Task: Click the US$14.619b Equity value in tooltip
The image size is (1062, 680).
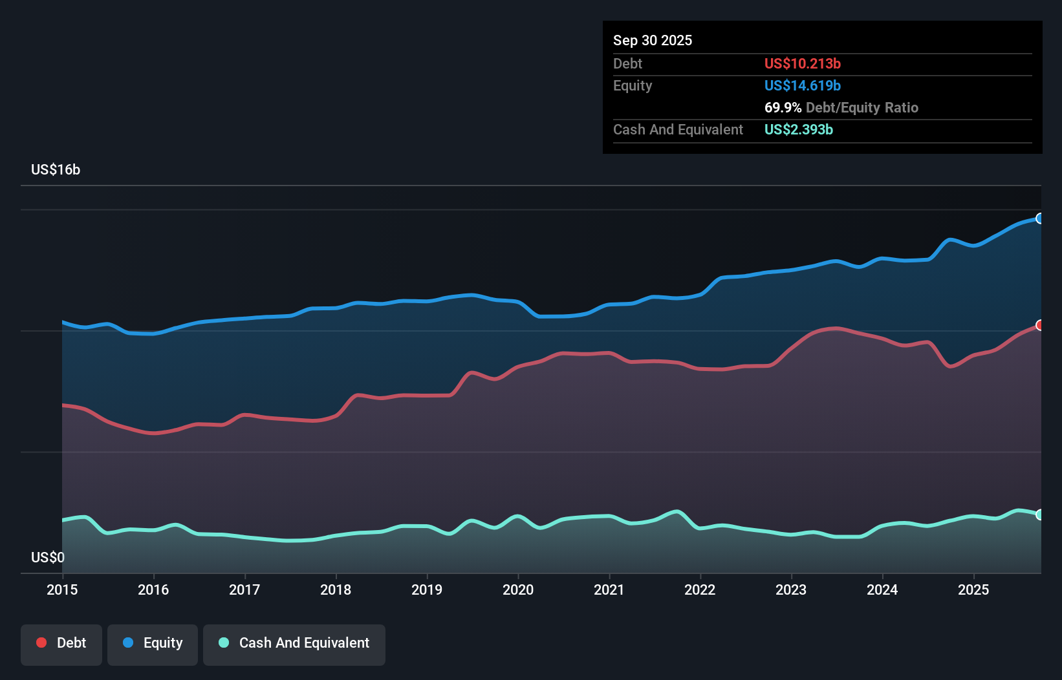Action: coord(802,85)
